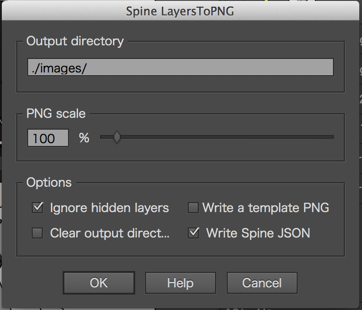
Task: Open the Help button
Action: [180, 283]
